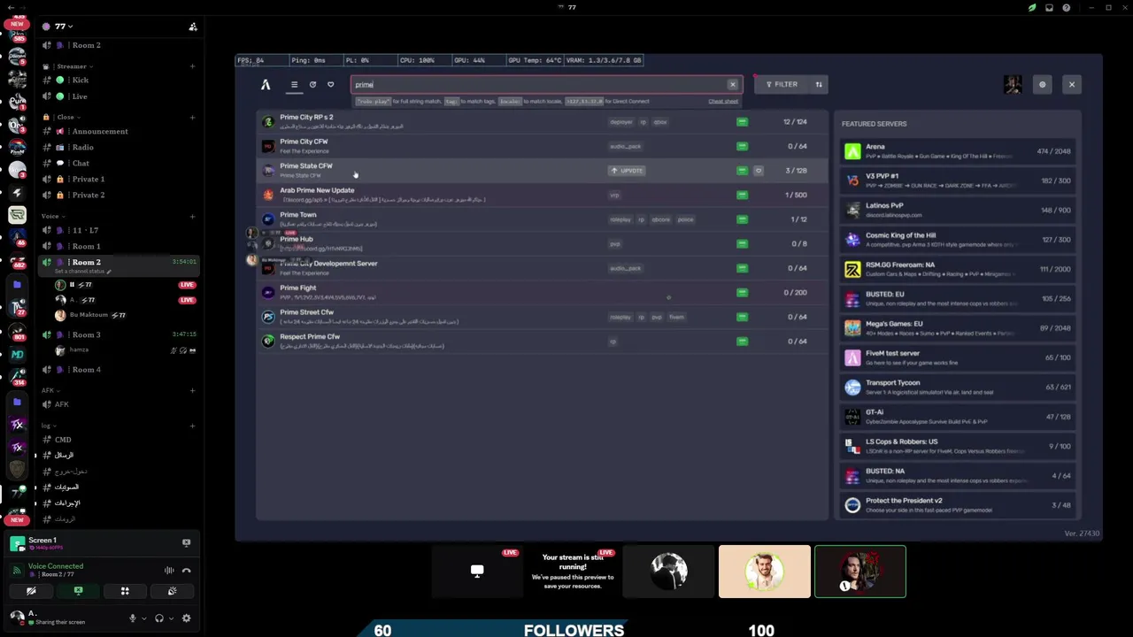1133x637 pixels.
Task: Open the 77 server name dropdown in Discord
Action: click(64, 27)
